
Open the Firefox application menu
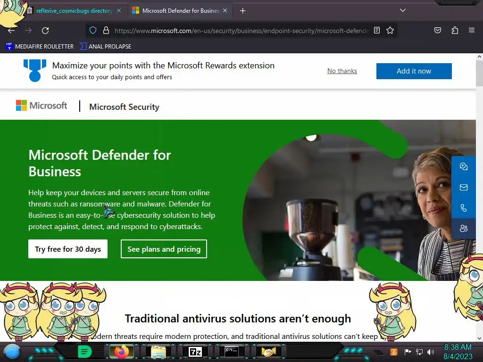(471, 30)
